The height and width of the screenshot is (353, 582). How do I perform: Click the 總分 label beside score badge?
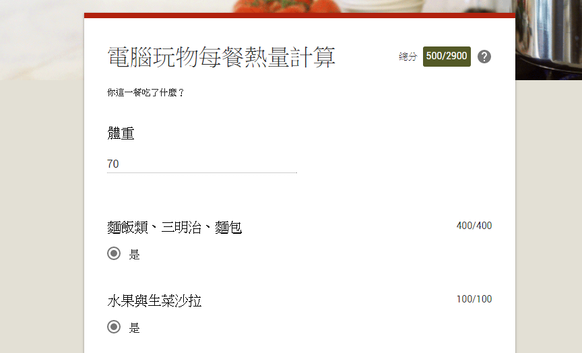coord(408,57)
